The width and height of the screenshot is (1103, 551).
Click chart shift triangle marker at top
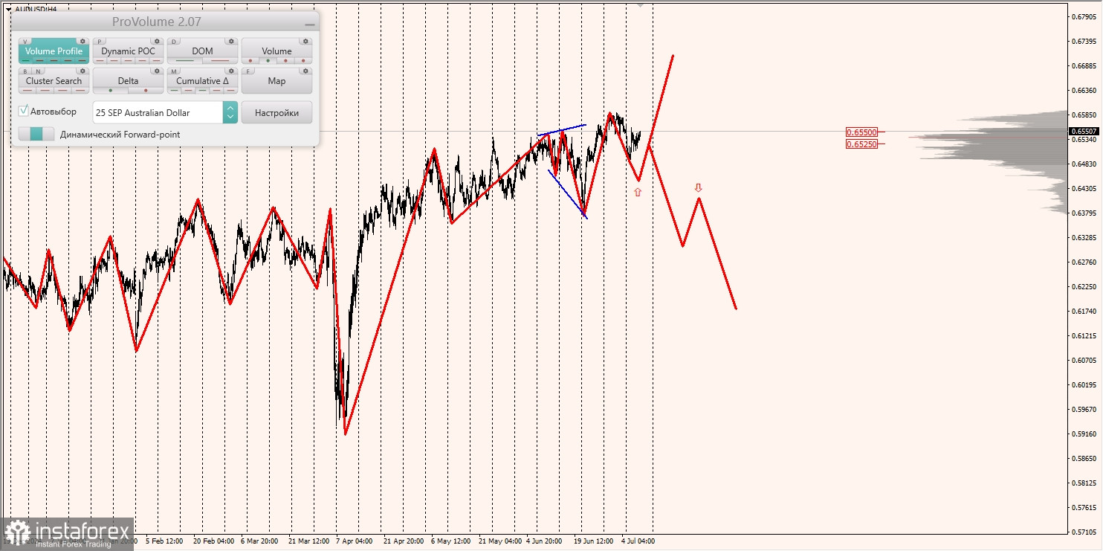[x=641, y=4]
